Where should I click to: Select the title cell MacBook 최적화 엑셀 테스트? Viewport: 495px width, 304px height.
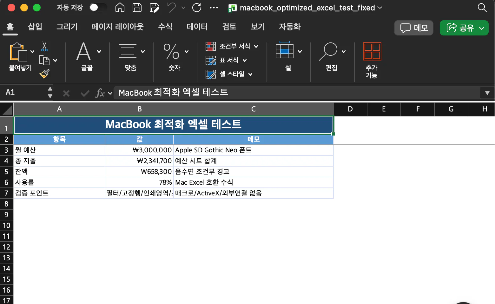(174, 125)
